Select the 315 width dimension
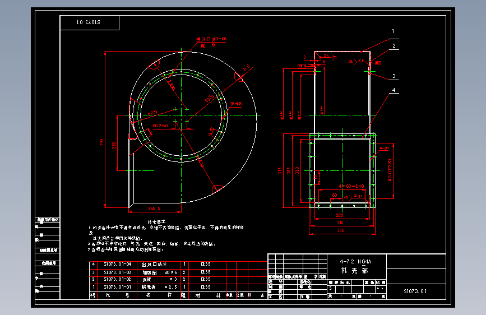486x315 pixels. [340, 223]
